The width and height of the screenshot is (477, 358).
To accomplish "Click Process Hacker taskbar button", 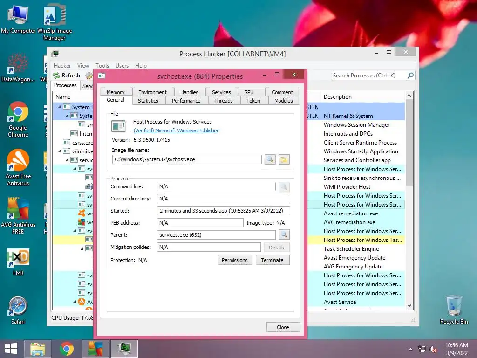I will 124,349.
